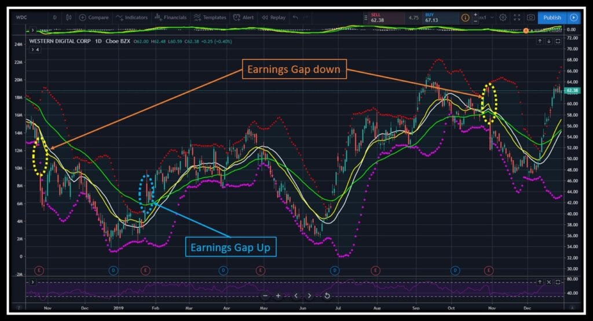
Task: Open the Financials panel
Action: coord(171,17)
